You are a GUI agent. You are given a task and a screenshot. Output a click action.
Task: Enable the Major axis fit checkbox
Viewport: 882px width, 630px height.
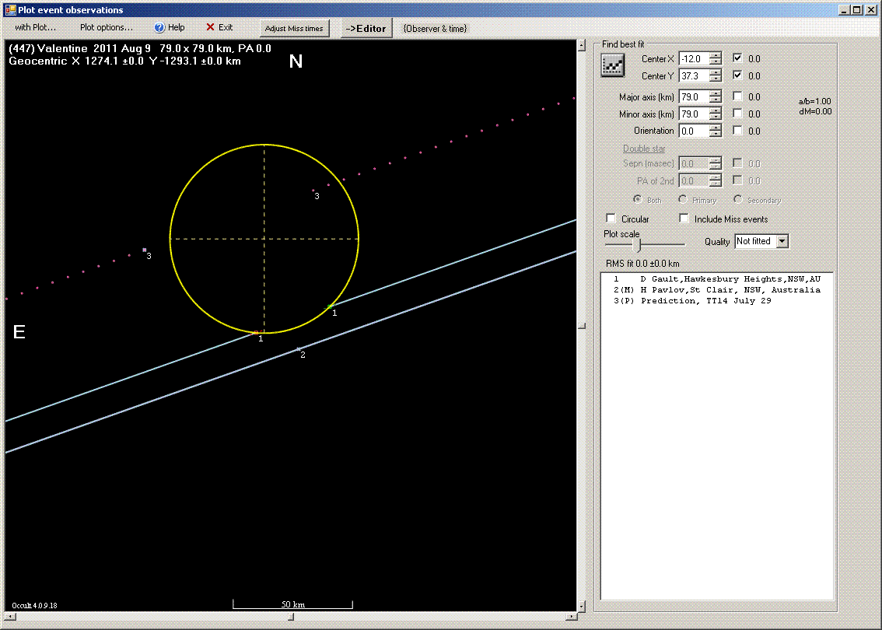coord(737,96)
